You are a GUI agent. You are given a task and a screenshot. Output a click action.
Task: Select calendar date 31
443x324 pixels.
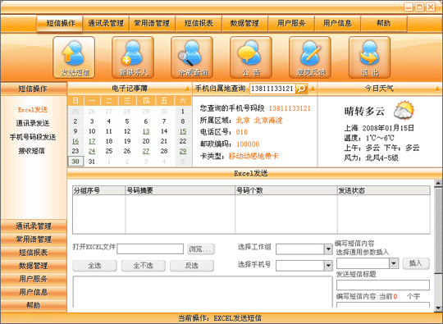point(92,162)
